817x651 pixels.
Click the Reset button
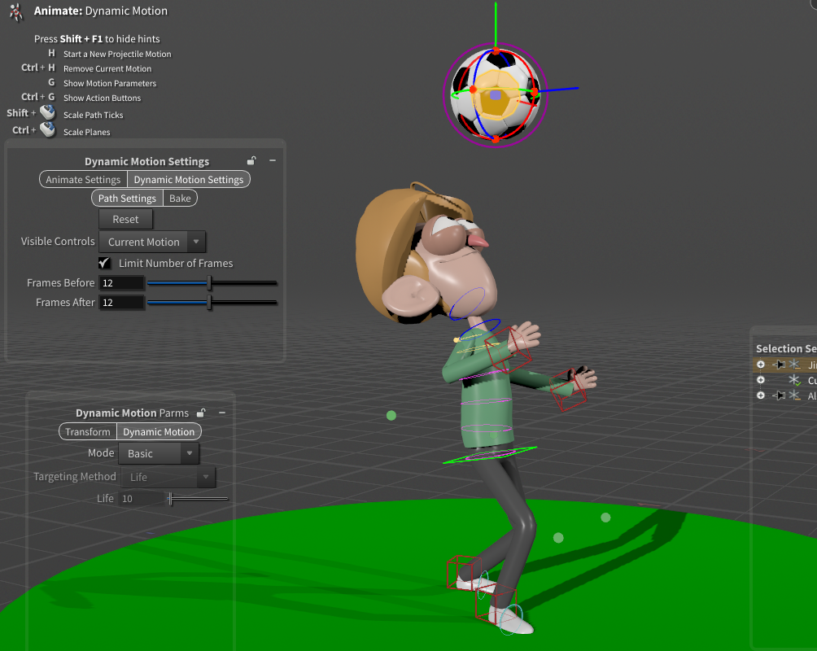tap(125, 220)
